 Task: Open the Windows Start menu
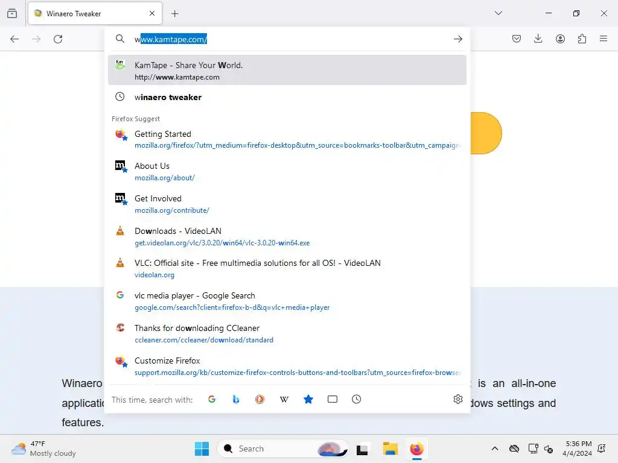pos(202,449)
